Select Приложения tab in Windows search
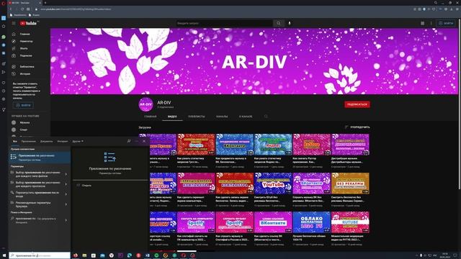The height and width of the screenshot is (259, 461). pyautogui.click(x=29, y=142)
